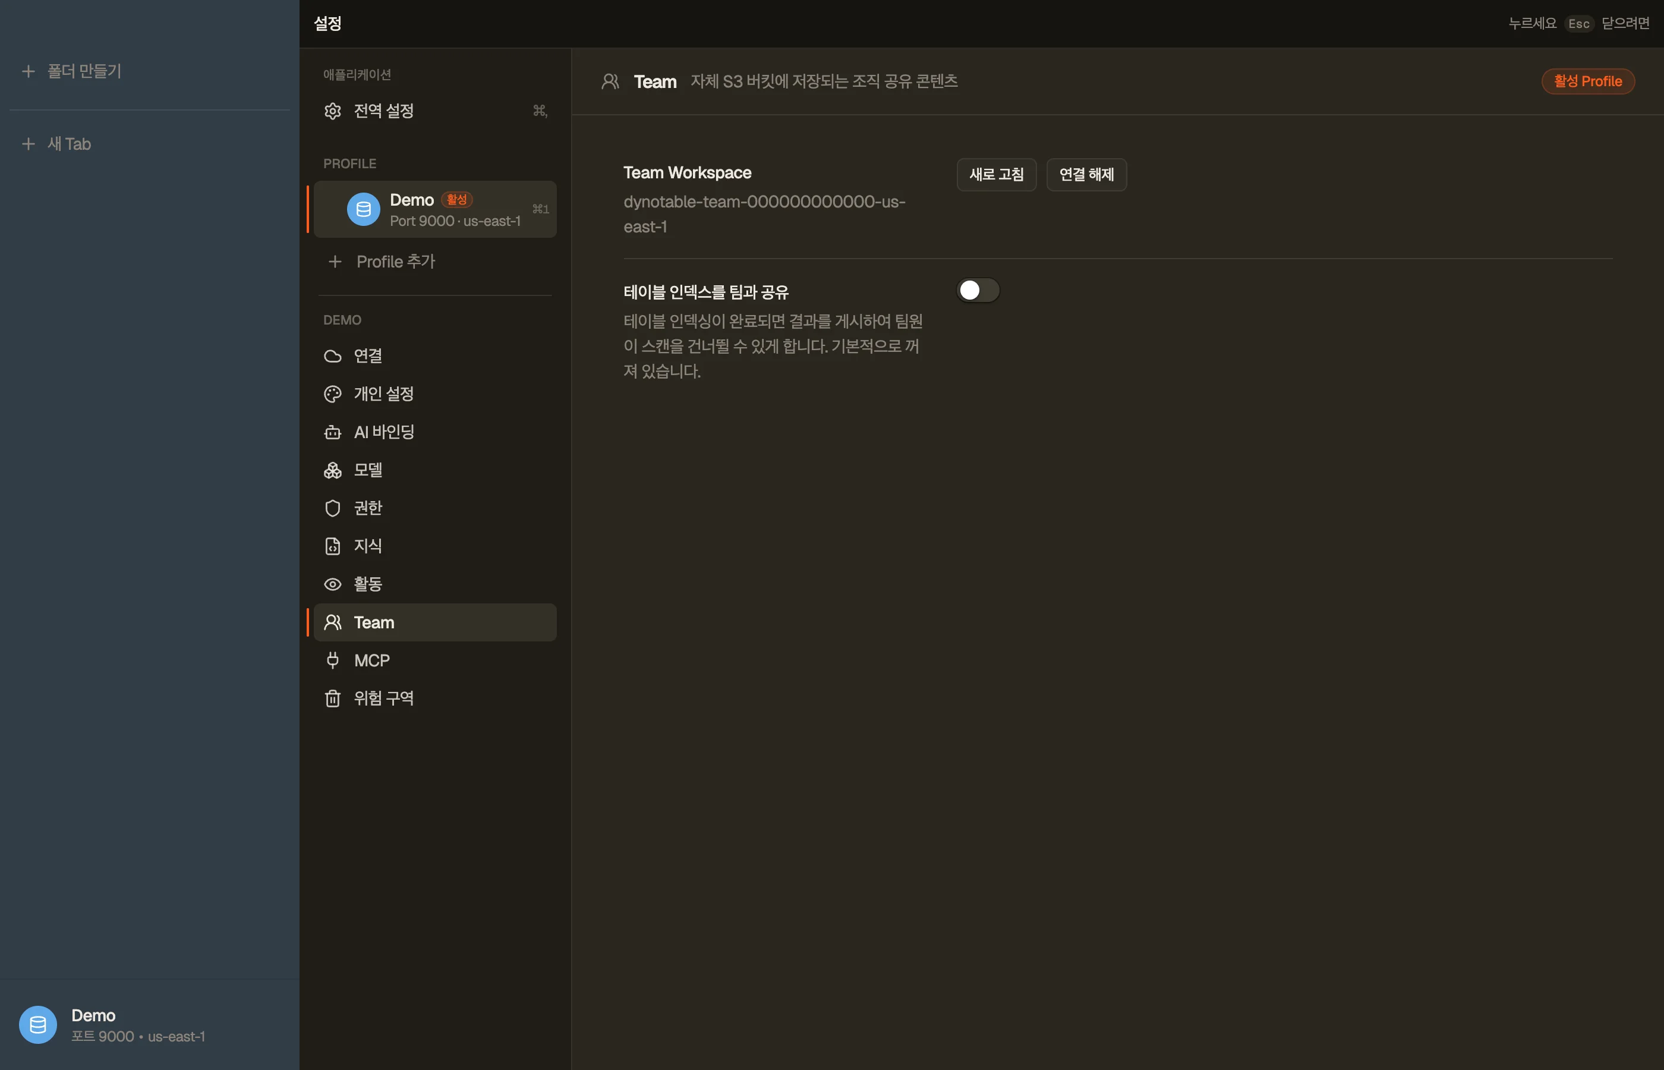Click the ⌘, shortcut hint beside 전역 설정
The height and width of the screenshot is (1070, 1664).
click(x=540, y=111)
